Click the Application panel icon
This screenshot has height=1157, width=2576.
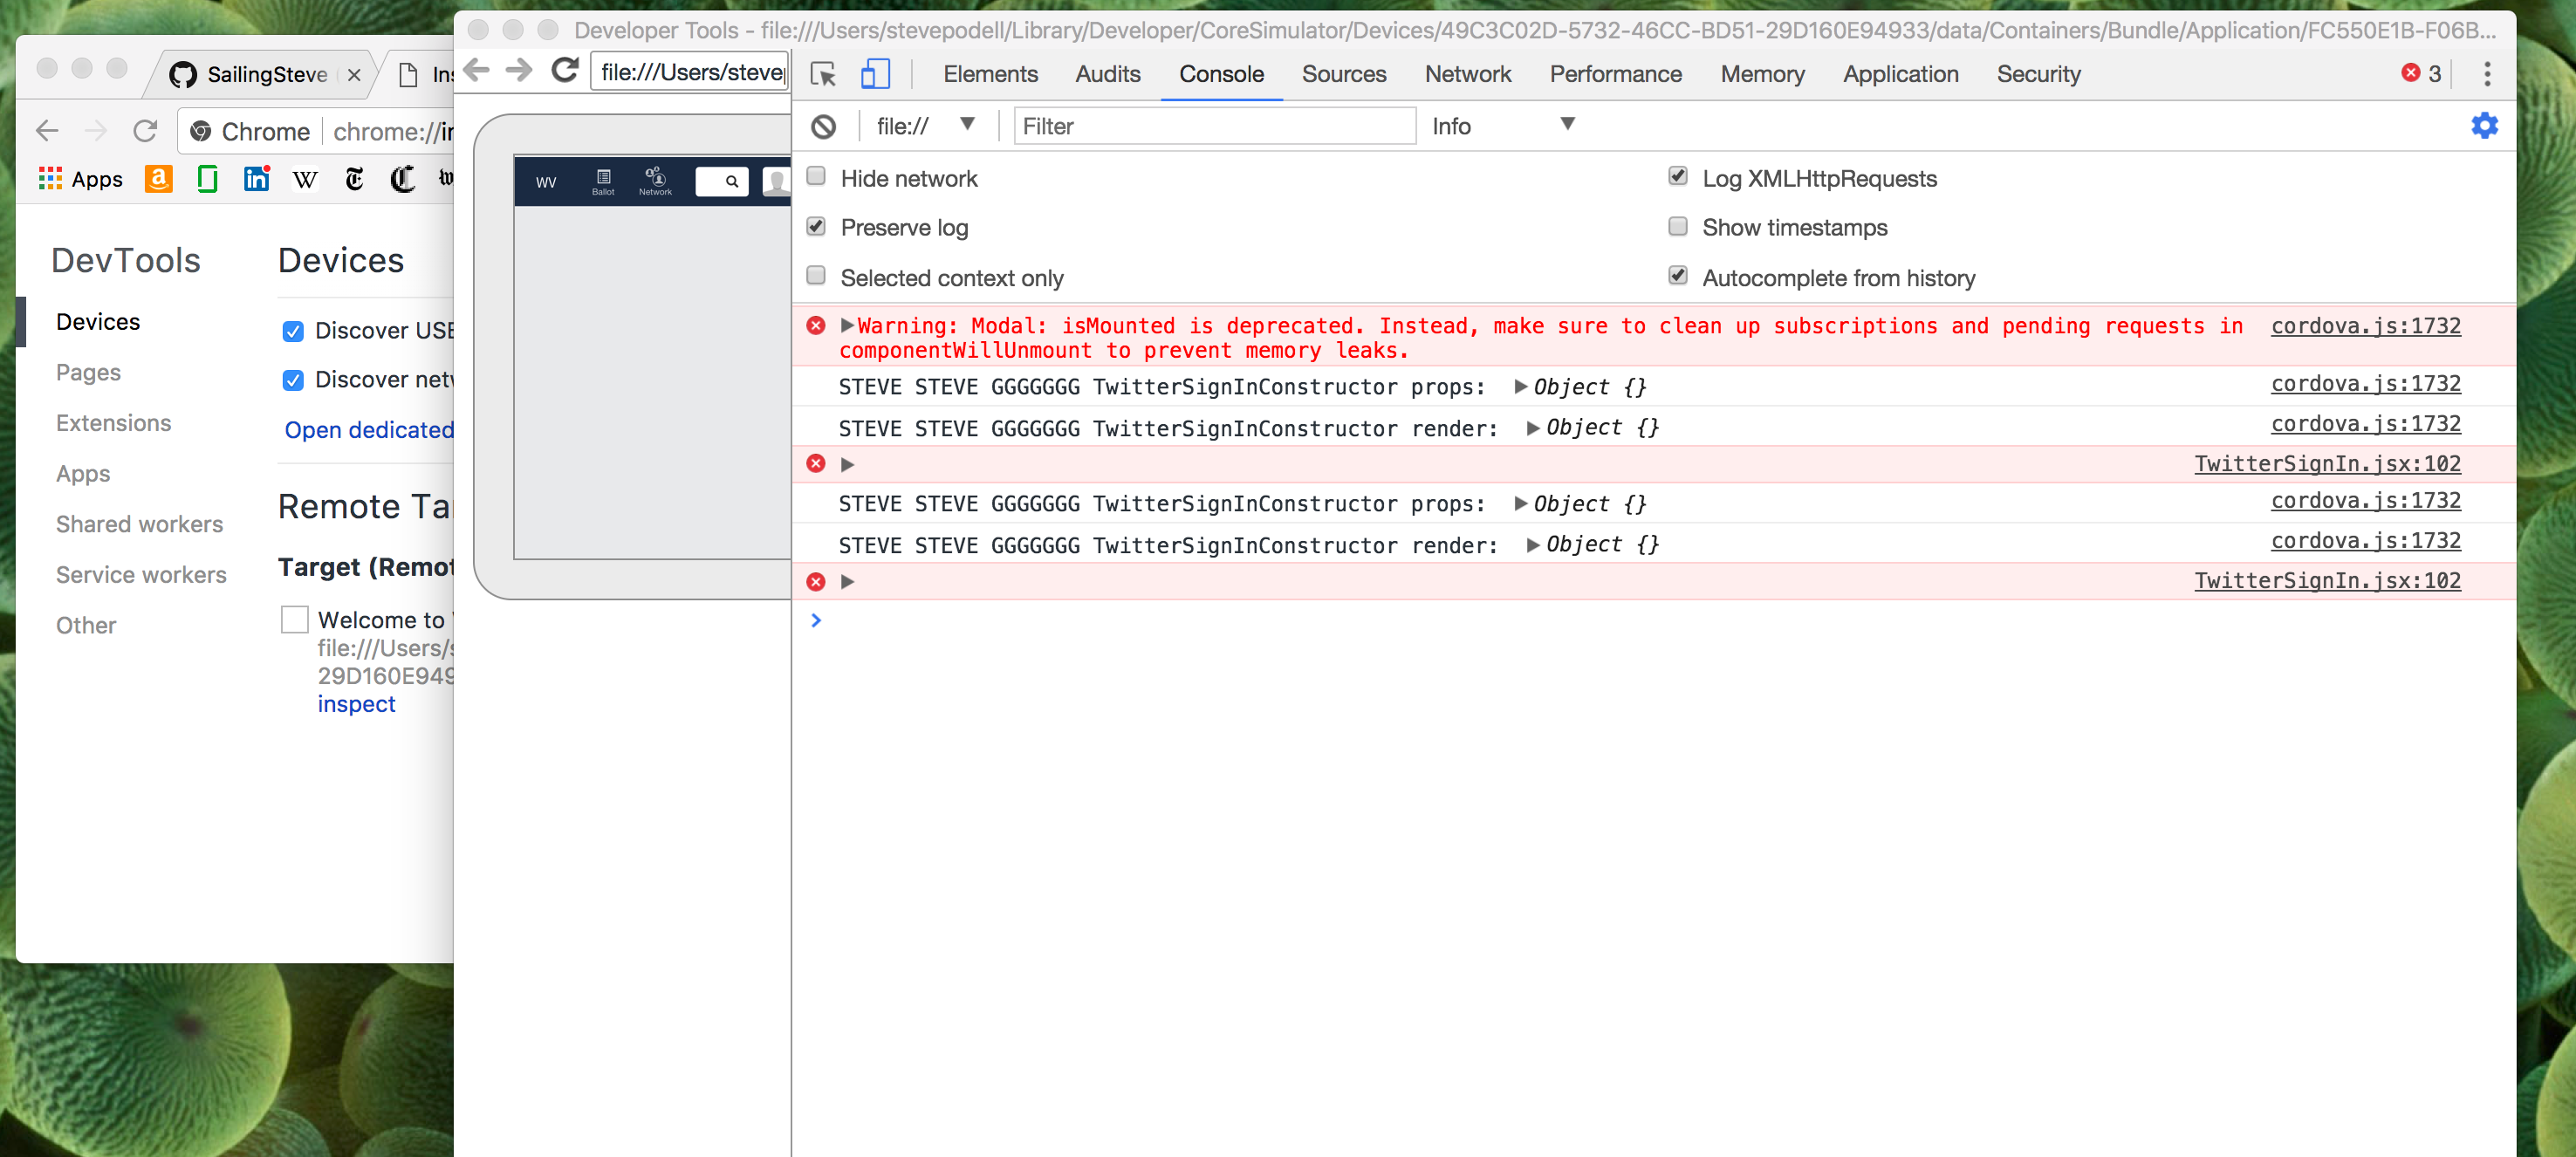coord(1899,74)
